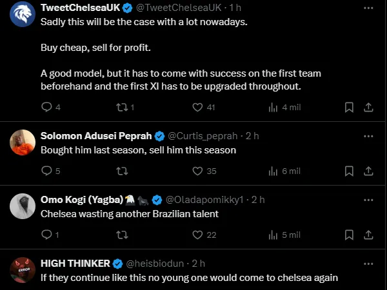Open more options on TweetChelseaUK's tweet

(x=368, y=8)
